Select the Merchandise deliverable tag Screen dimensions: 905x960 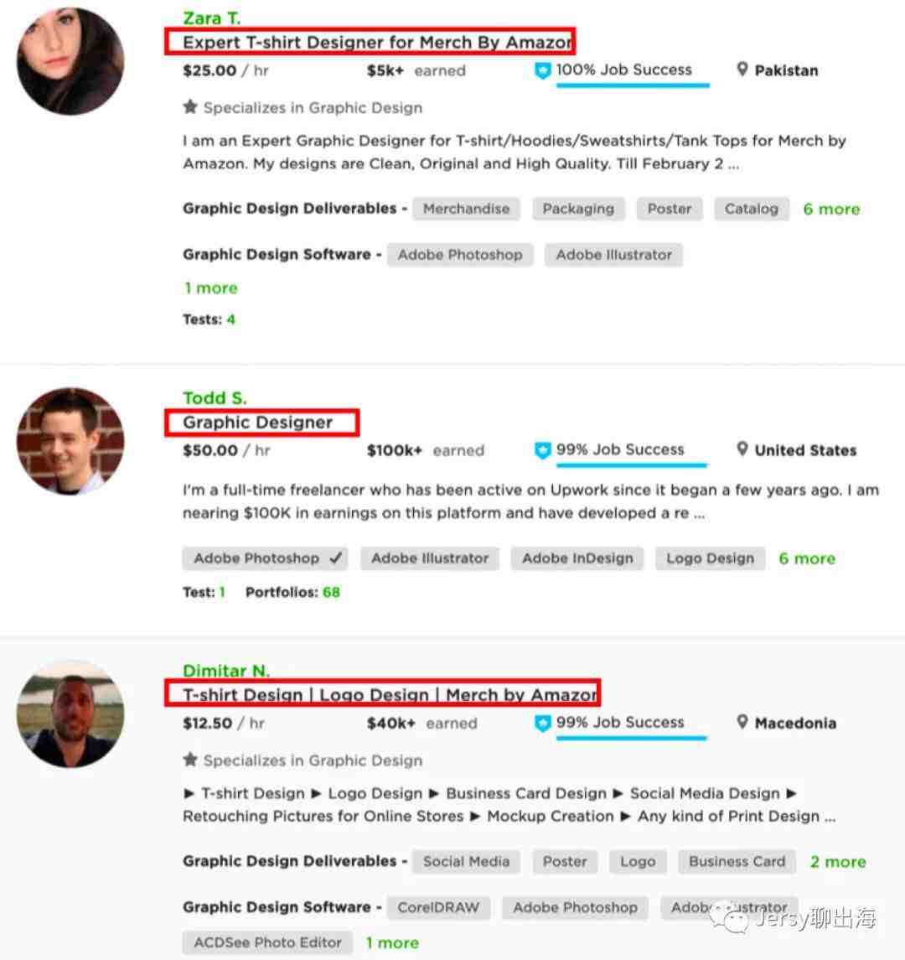point(466,209)
